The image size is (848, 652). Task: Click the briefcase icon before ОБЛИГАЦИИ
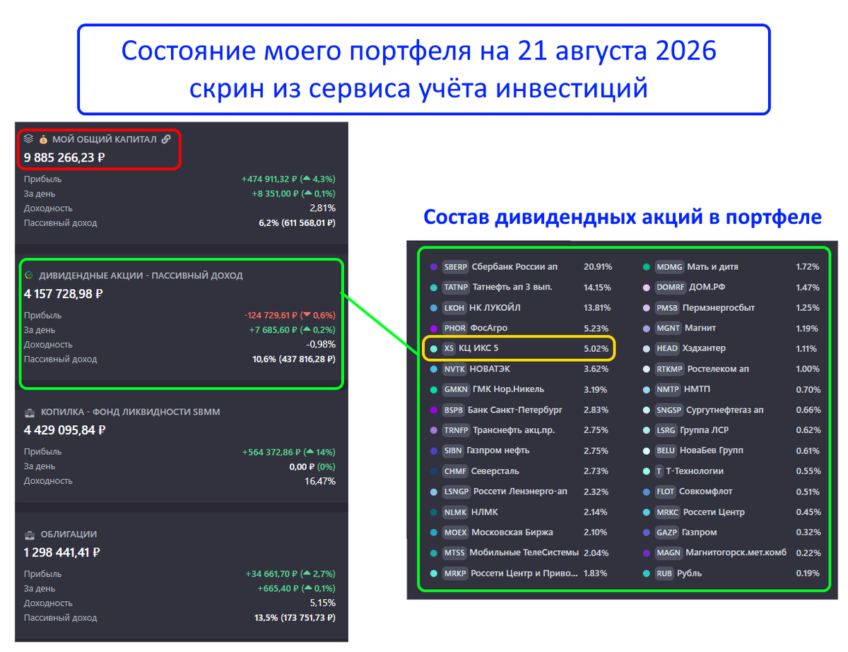[30, 534]
